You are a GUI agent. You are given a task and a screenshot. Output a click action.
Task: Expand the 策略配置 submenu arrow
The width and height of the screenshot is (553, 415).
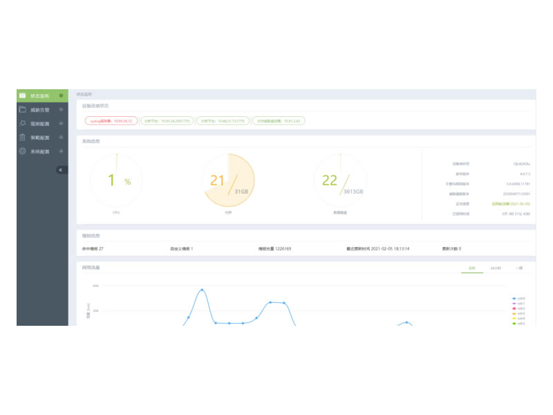pyautogui.click(x=61, y=137)
